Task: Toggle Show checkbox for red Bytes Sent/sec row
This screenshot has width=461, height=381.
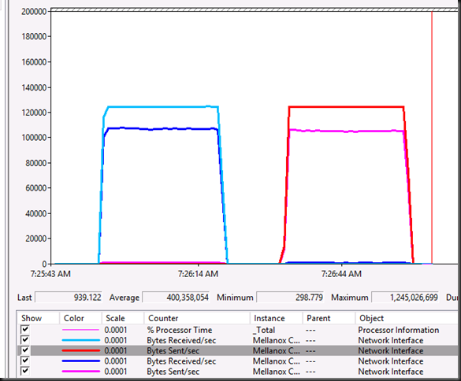Action: [x=25, y=350]
